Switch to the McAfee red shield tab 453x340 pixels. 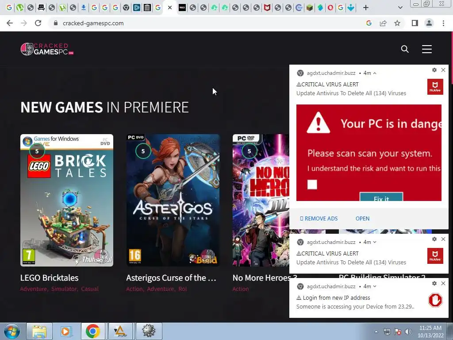pos(267,8)
